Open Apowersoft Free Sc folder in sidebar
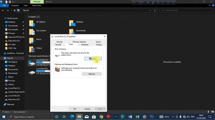 (16, 37)
